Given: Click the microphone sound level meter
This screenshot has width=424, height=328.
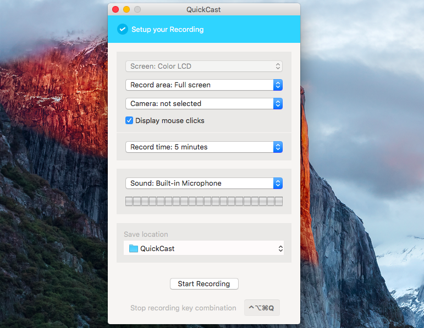Looking at the screenshot, I should [x=204, y=201].
